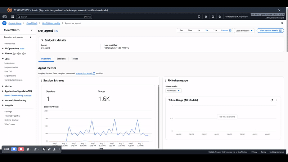Open the Token Usage options menu

coord(276,100)
